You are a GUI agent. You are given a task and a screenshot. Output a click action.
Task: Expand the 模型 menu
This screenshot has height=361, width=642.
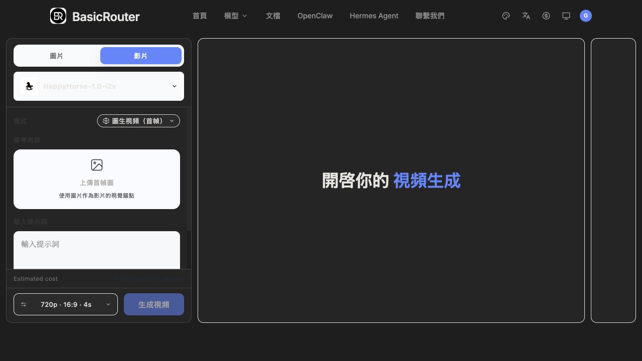[236, 16]
